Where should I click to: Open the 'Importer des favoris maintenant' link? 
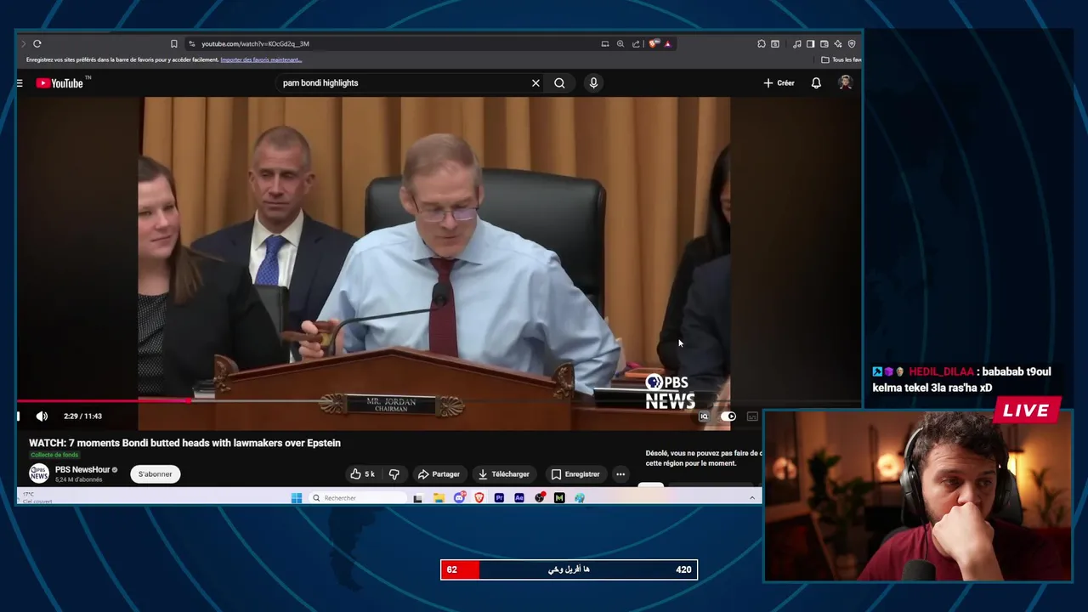tap(261, 59)
